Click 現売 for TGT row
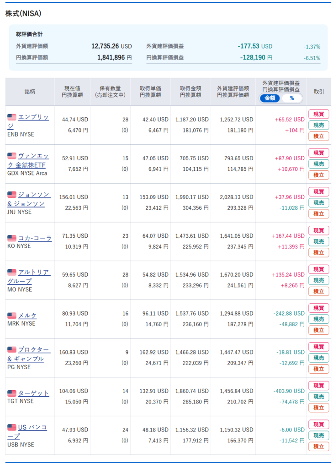The image size is (333, 469). coord(319,397)
